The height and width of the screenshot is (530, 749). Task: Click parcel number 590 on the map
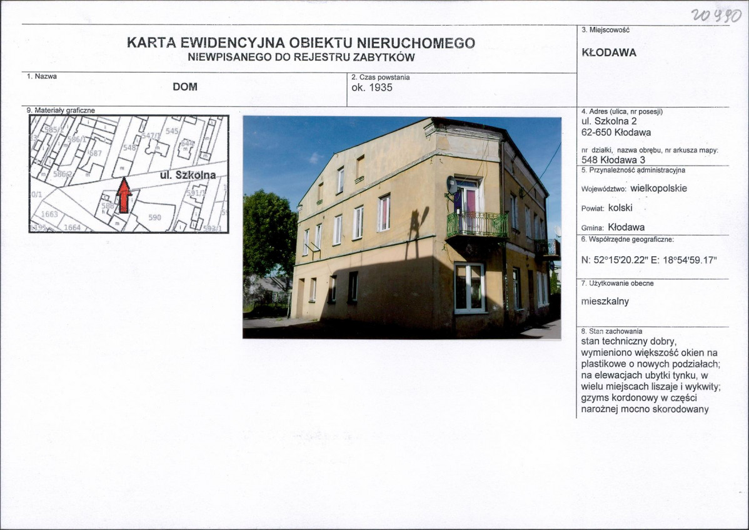click(x=154, y=217)
